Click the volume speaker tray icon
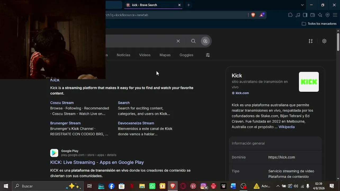Screen dimensions: 340x191 coord(296,186)
